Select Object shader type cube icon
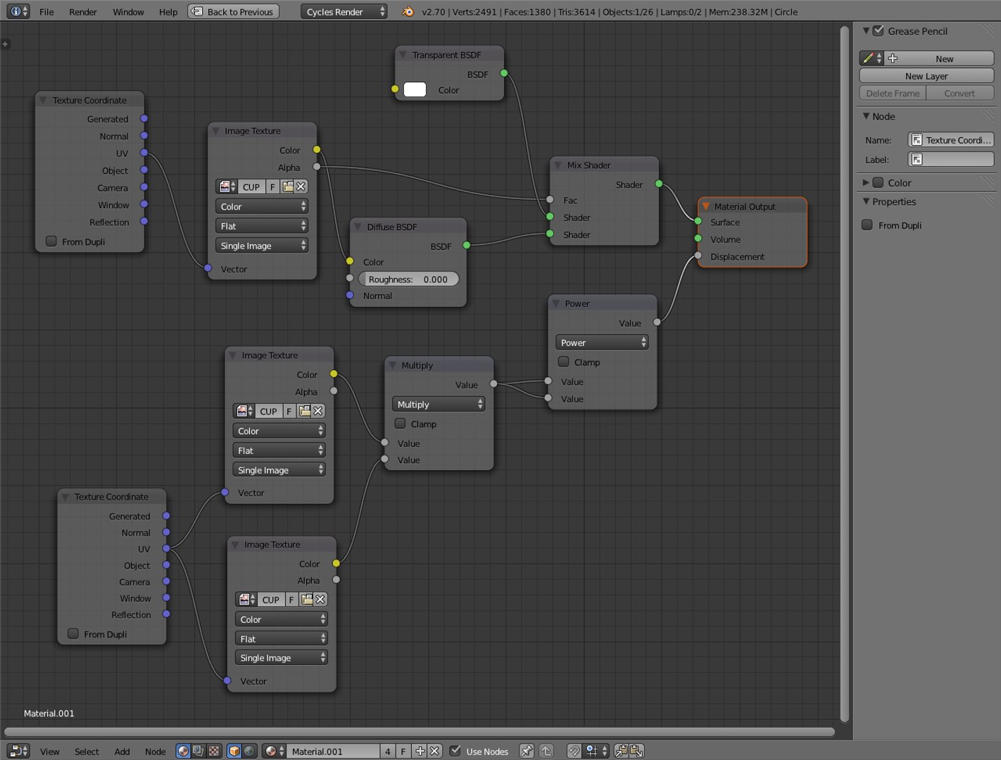The image size is (1001, 760). tap(234, 751)
